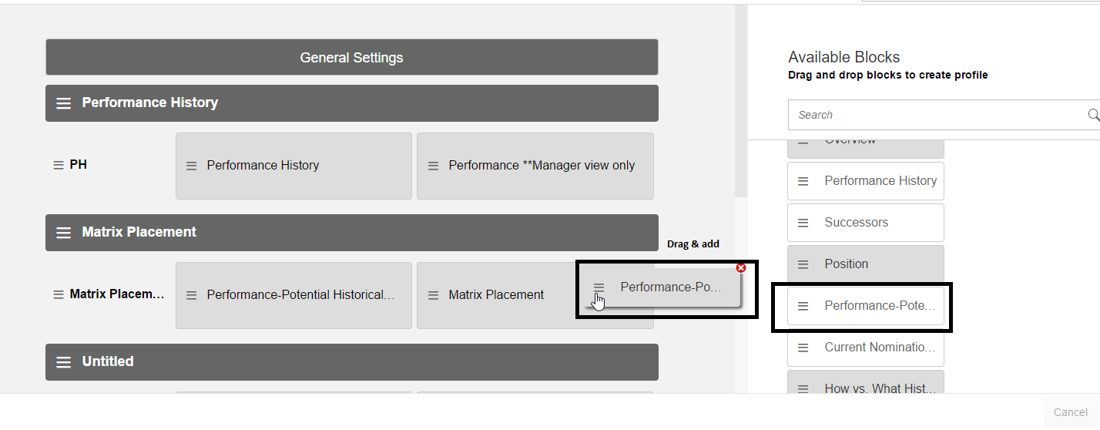The width and height of the screenshot is (1100, 430).
Task: Click drag handle icon beside PH row
Action: [59, 165]
